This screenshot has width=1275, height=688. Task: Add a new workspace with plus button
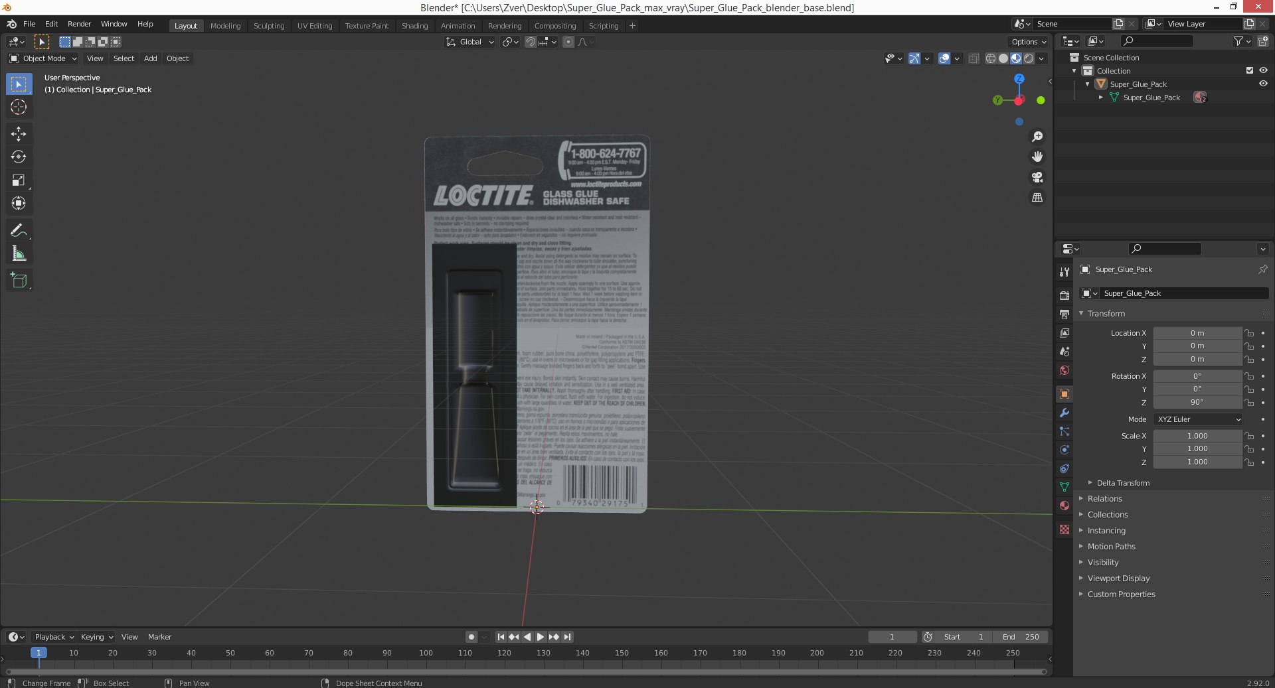pos(632,26)
